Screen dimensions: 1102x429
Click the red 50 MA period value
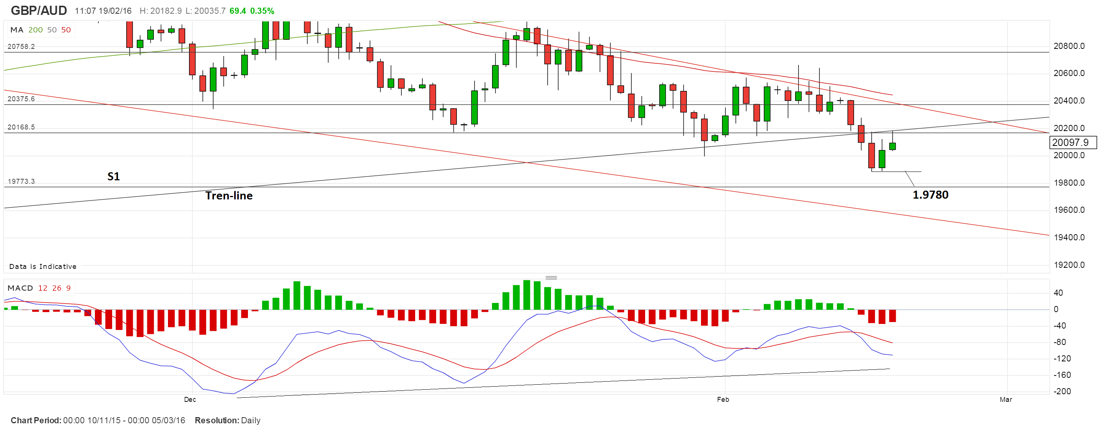[x=66, y=30]
